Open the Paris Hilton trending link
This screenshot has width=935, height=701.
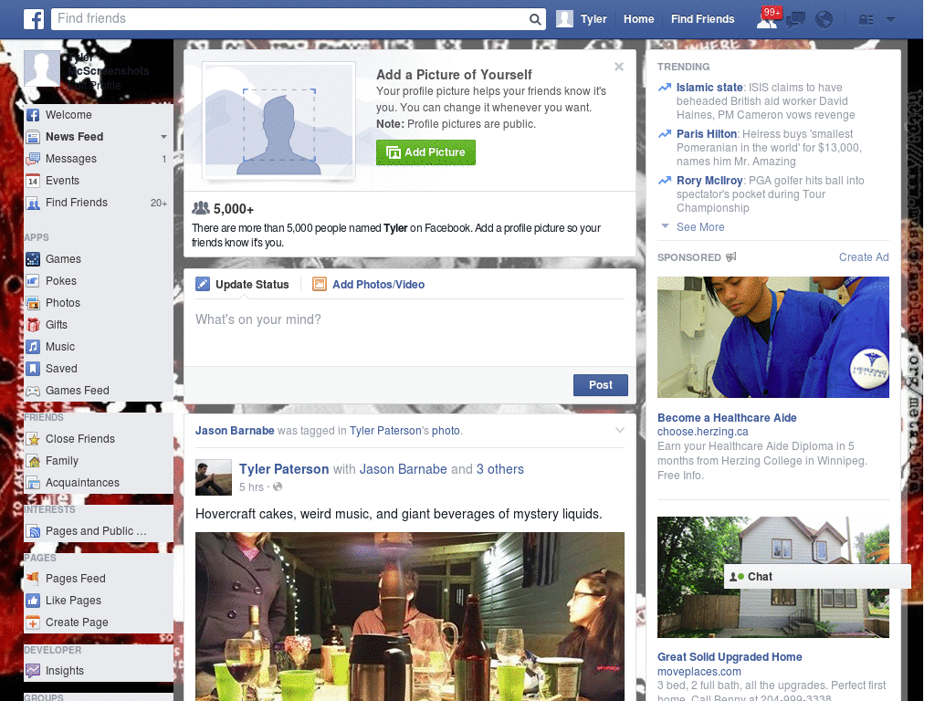pyautogui.click(x=707, y=134)
